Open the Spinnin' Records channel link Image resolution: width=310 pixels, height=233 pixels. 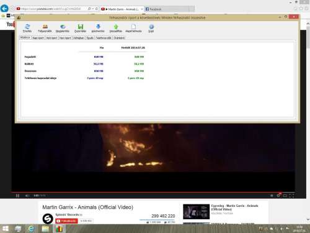67,214
